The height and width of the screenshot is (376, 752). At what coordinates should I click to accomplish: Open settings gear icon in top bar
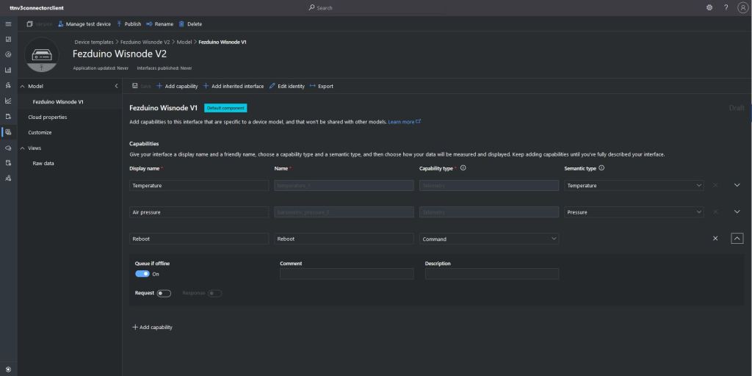(x=709, y=7)
